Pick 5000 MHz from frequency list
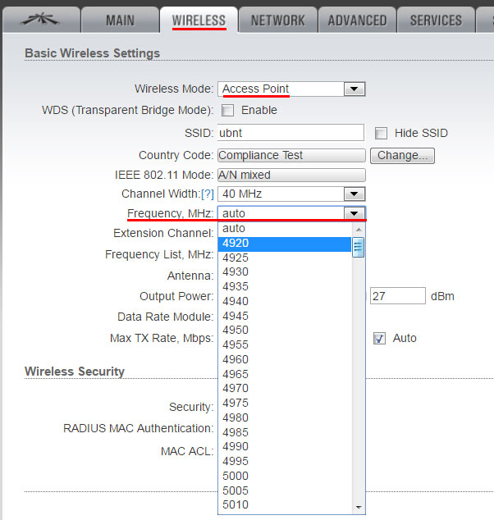Viewport: 494px width, 520px height. tap(284, 476)
